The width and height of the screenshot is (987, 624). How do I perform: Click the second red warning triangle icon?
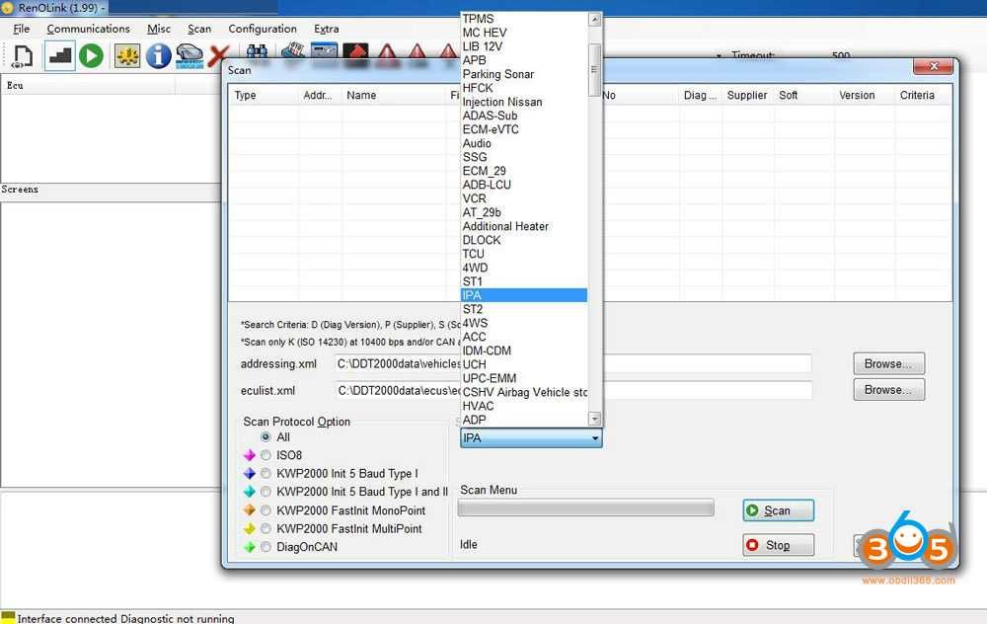coord(418,51)
